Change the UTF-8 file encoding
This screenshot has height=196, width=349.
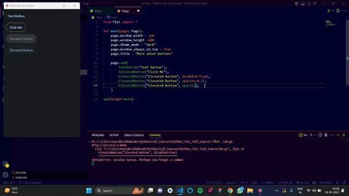point(244,183)
